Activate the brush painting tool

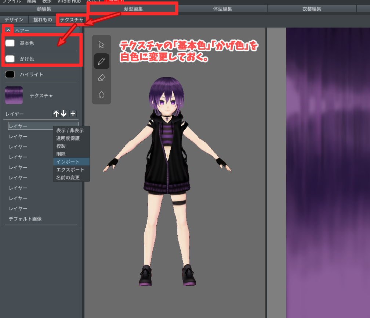(x=102, y=61)
